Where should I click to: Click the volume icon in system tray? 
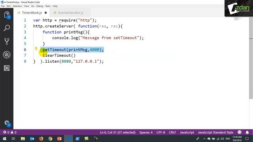[x=222, y=138]
